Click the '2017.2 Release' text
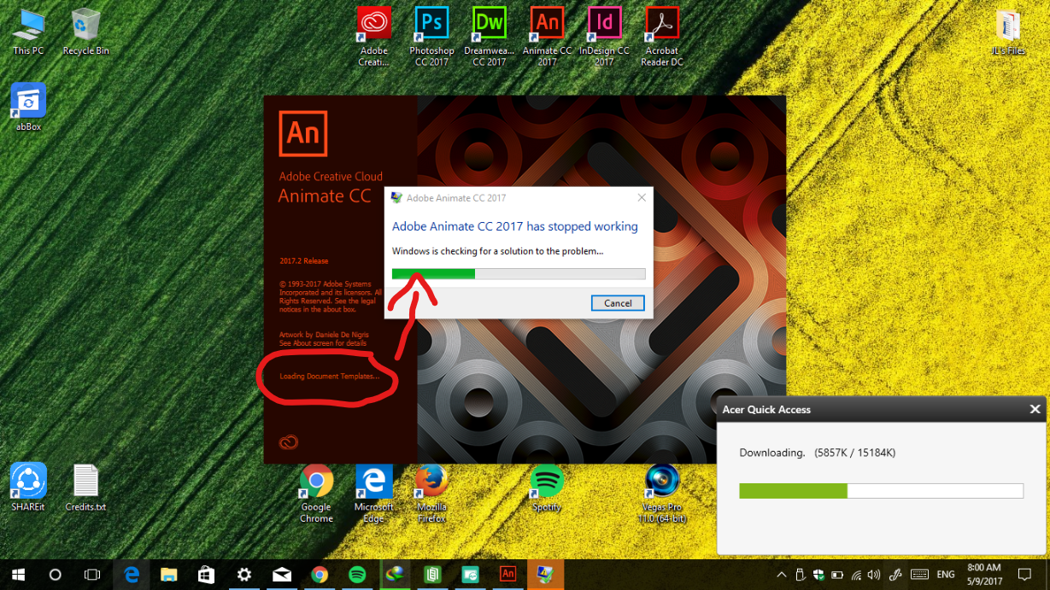 point(303,261)
